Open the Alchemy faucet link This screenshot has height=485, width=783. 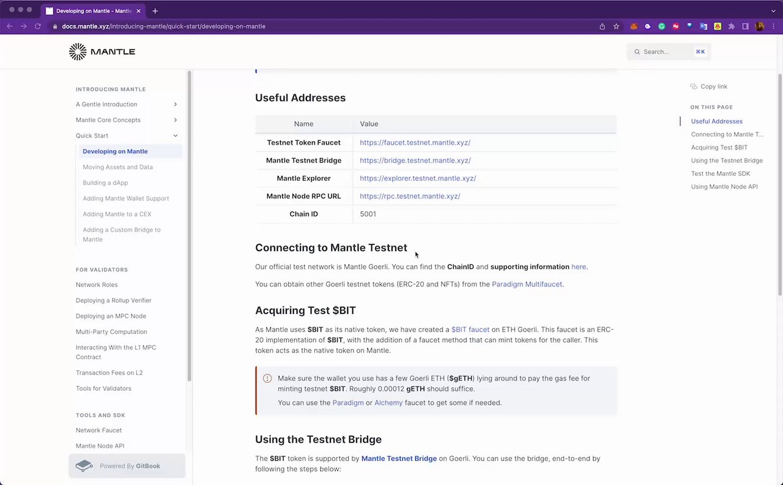388,403
